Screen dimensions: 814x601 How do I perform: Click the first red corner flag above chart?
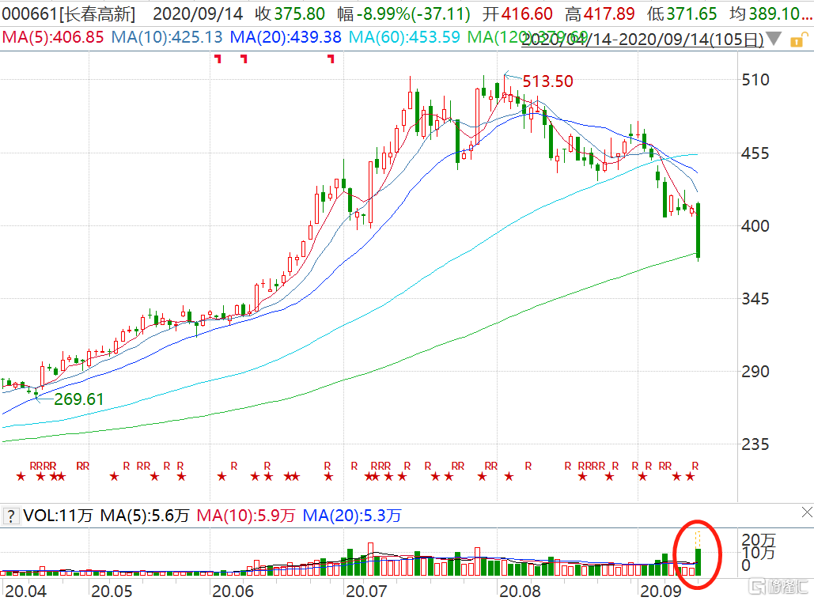click(218, 59)
